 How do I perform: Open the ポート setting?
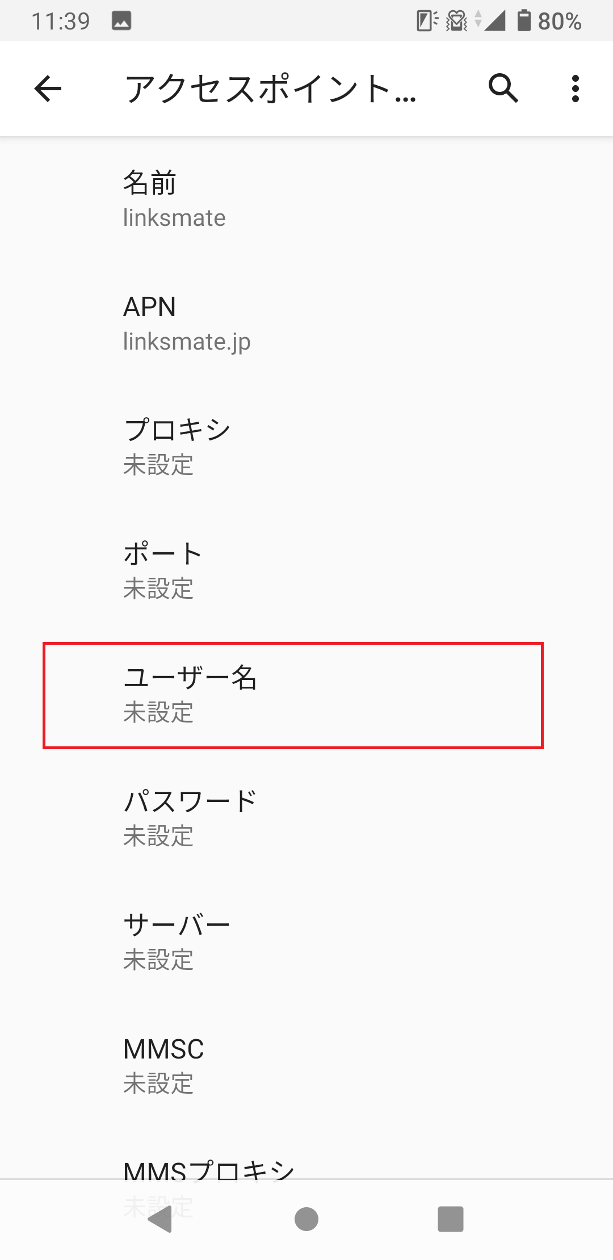tap(306, 570)
